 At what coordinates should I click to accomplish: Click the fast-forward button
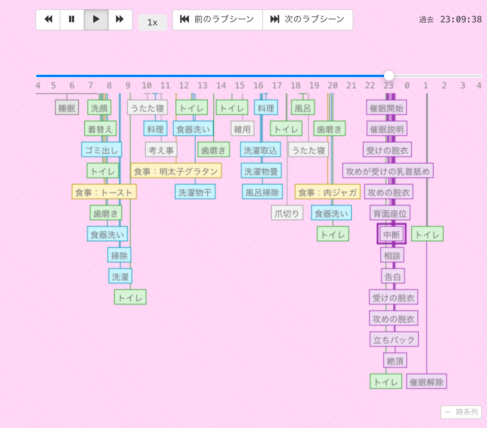coord(120,20)
